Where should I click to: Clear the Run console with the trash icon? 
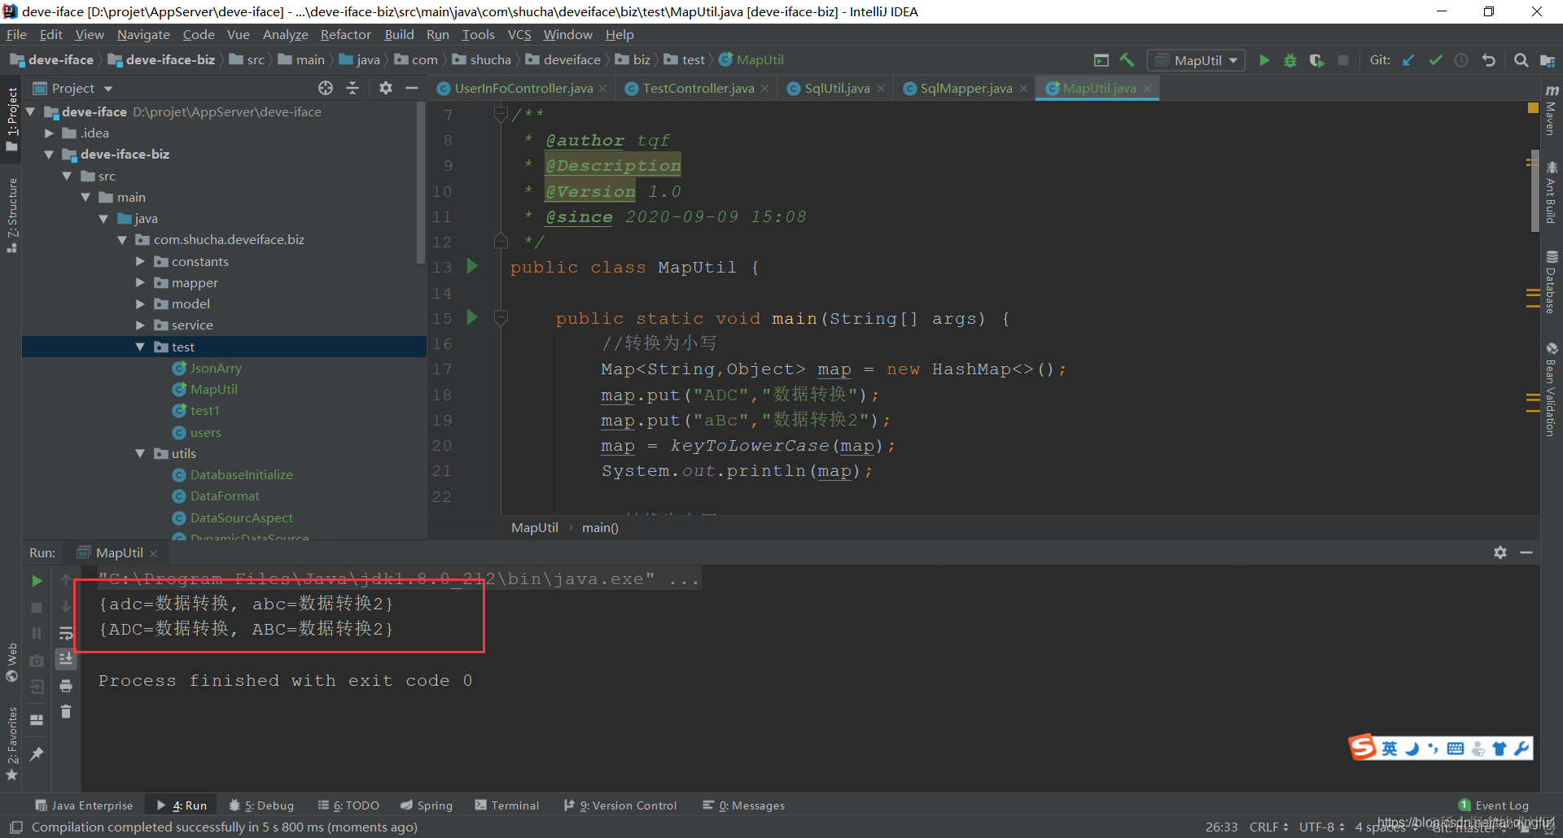tap(66, 712)
